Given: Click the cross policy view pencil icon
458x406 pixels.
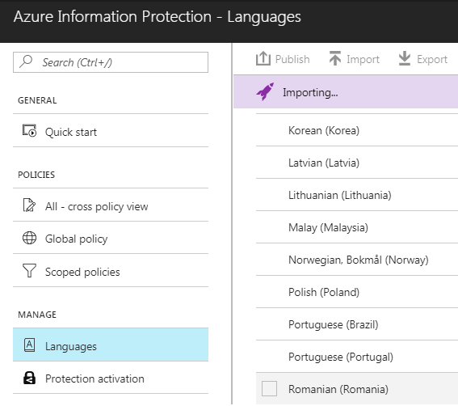Looking at the screenshot, I should (x=29, y=205).
